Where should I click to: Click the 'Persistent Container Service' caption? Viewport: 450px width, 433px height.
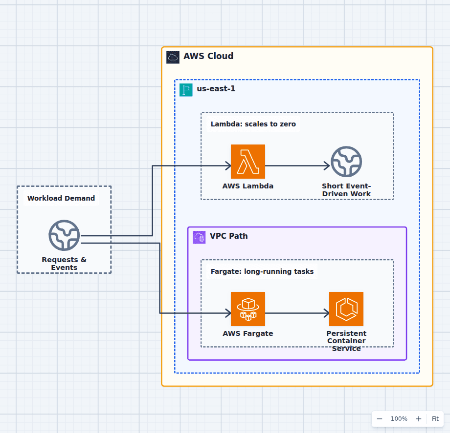pyautogui.click(x=346, y=341)
